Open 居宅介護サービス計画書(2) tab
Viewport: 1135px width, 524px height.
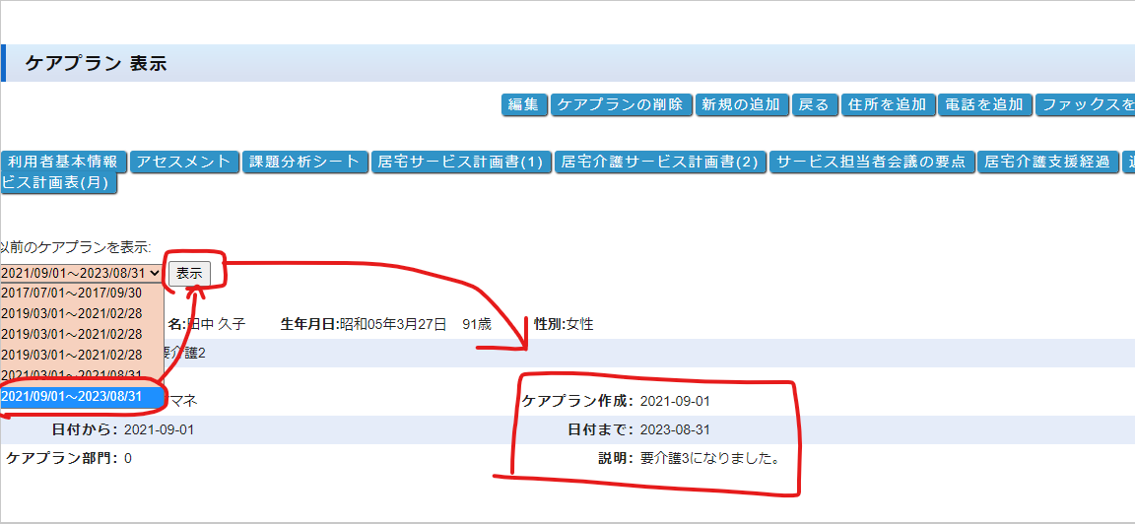coord(659,163)
